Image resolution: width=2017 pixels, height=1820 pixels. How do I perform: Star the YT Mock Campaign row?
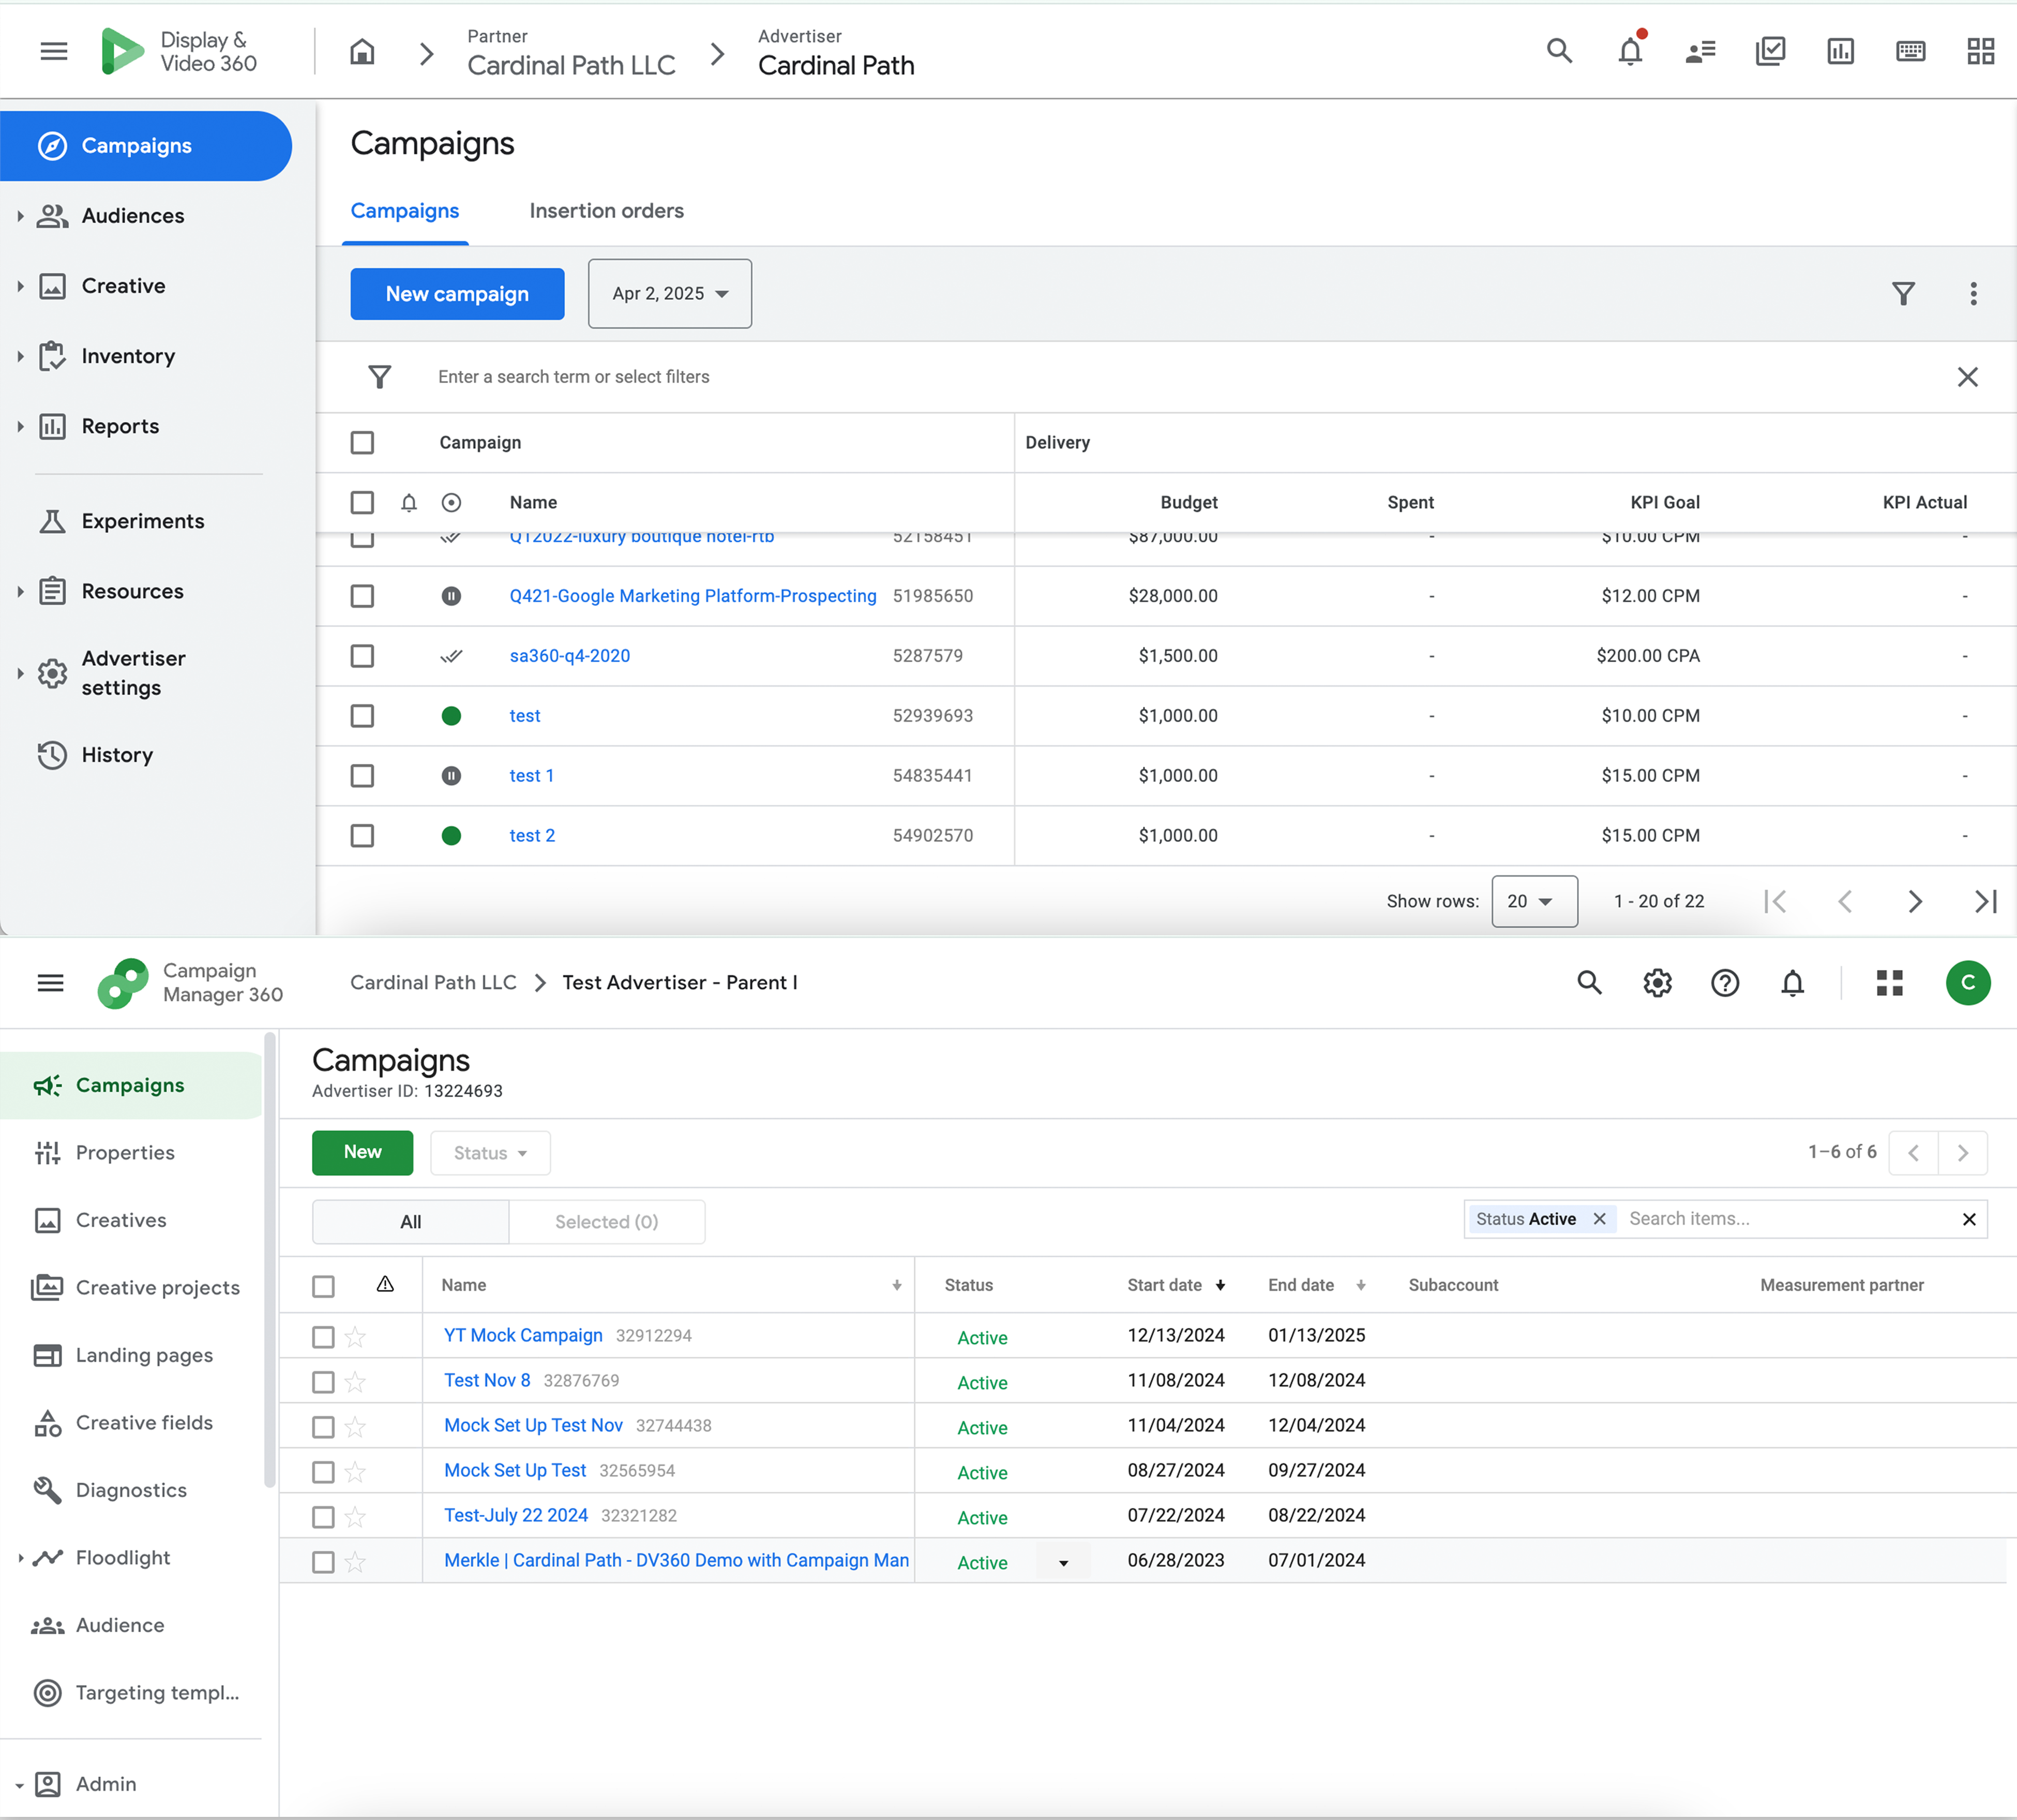click(x=355, y=1337)
